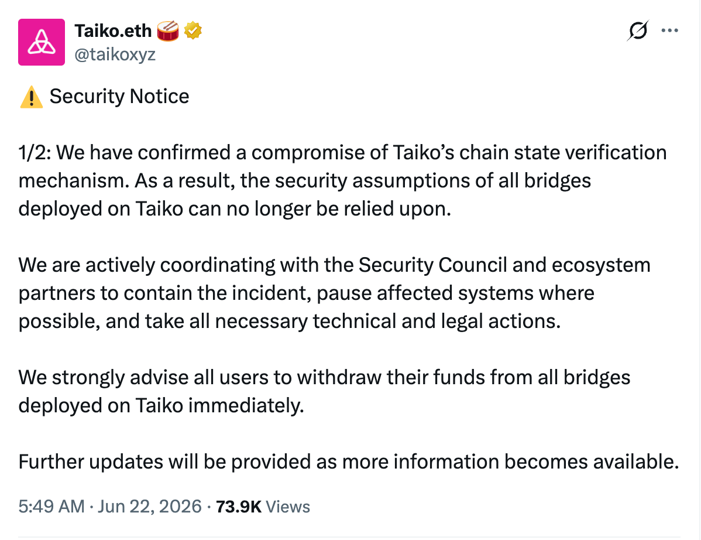Click the Jun 22, 2026 date

click(150, 507)
